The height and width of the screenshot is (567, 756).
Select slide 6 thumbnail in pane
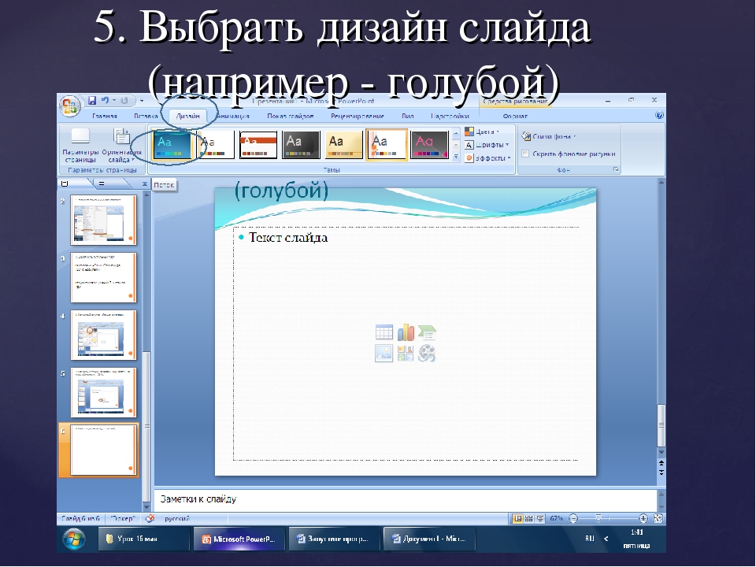(x=104, y=450)
